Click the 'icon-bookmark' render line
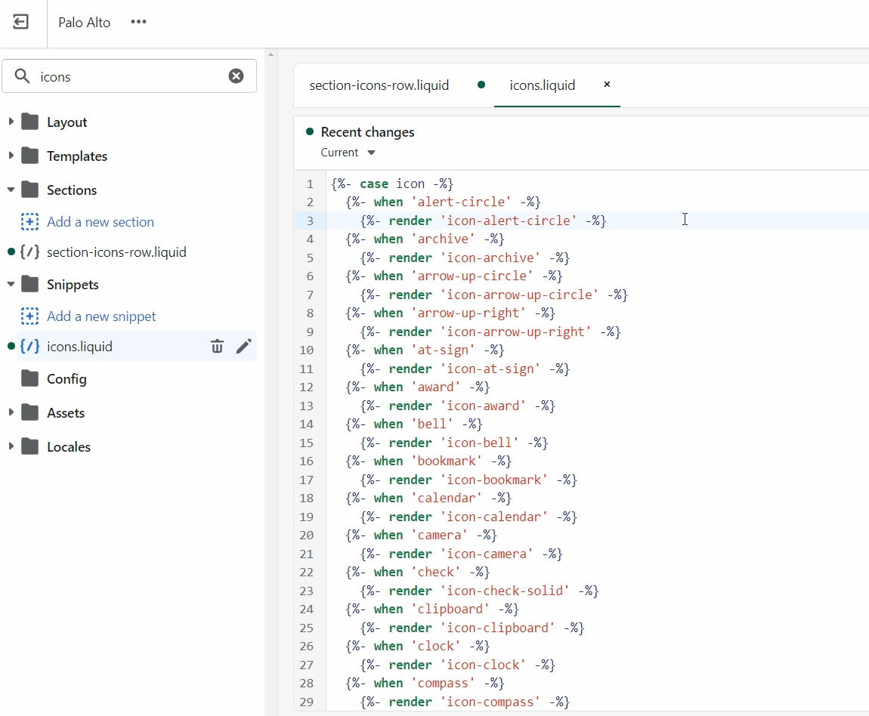 click(x=469, y=480)
